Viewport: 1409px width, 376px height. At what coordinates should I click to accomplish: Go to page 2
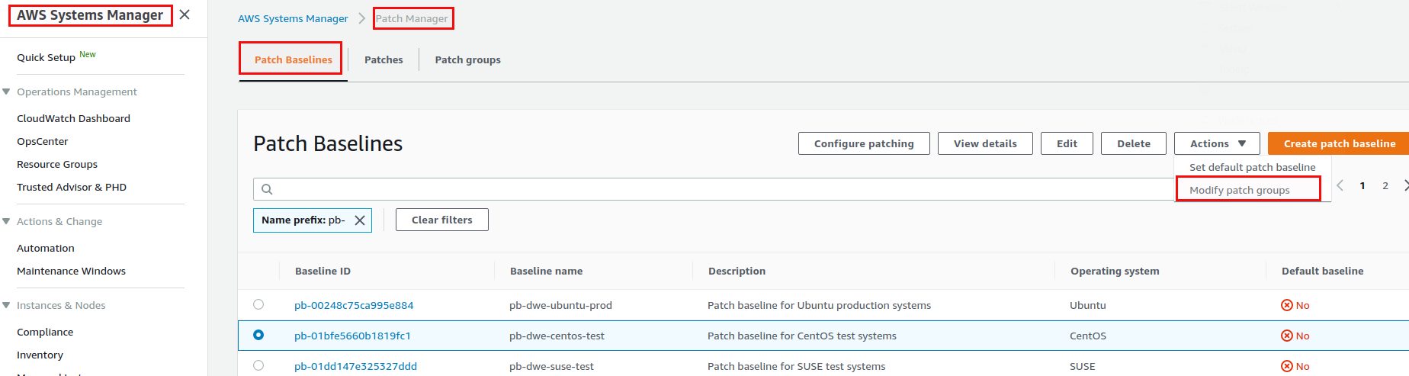tap(1385, 185)
